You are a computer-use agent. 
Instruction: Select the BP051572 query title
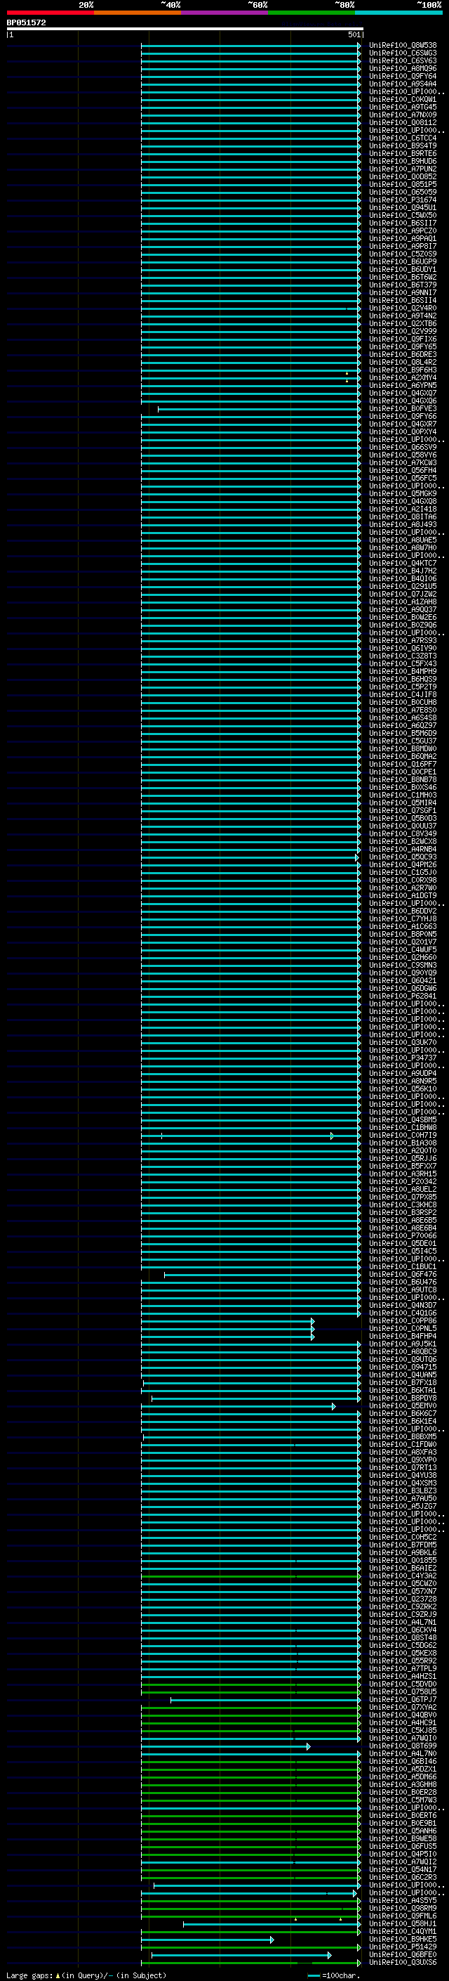[26, 22]
